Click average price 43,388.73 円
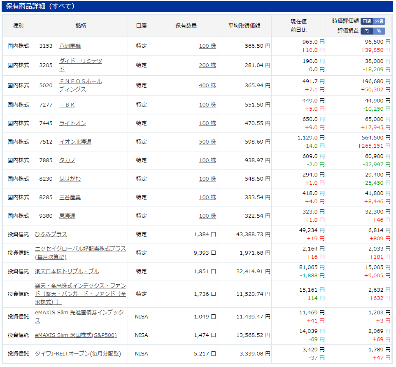This screenshot has height=367, width=396. [x=253, y=234]
